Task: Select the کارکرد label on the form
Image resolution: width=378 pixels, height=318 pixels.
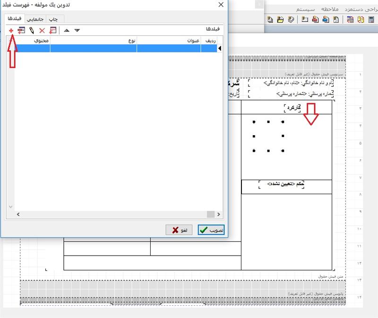Action: click(x=294, y=108)
